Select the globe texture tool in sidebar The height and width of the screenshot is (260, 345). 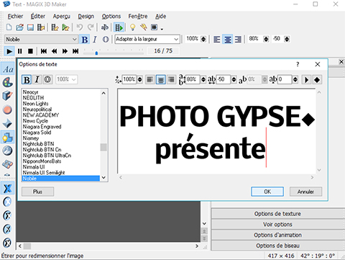click(7, 151)
